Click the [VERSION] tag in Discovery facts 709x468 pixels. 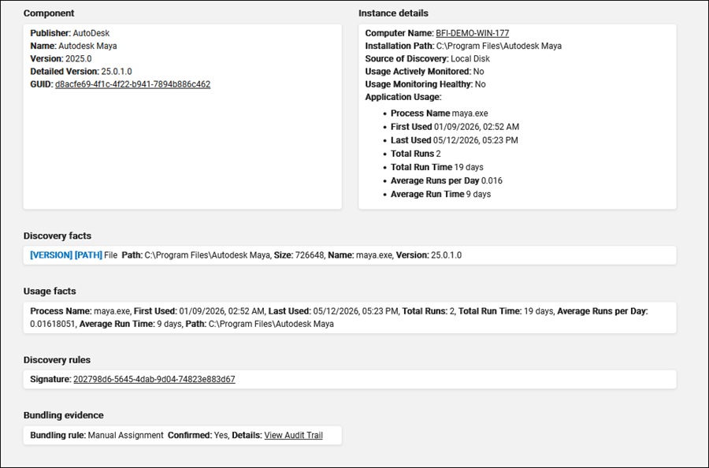pyautogui.click(x=51, y=255)
